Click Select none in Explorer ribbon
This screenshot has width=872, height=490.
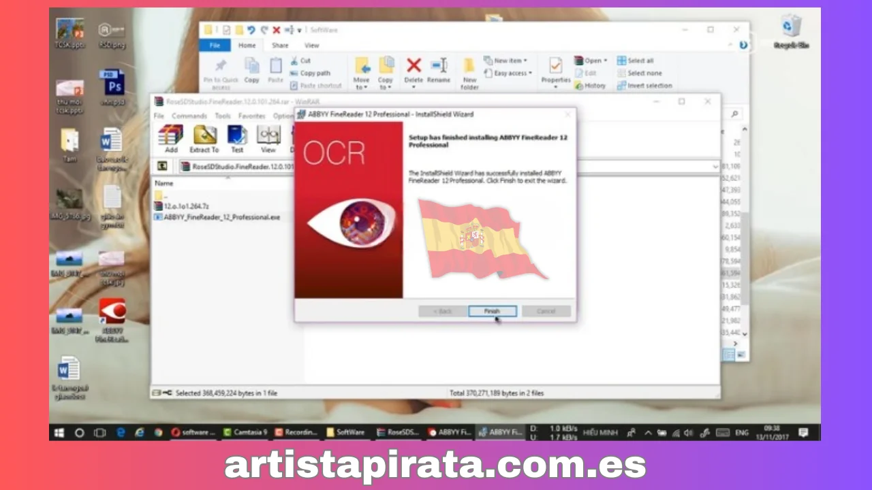(638, 73)
